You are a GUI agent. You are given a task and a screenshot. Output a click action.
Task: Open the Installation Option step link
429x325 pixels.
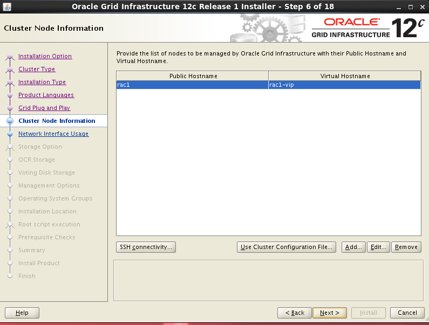pyautogui.click(x=45, y=56)
